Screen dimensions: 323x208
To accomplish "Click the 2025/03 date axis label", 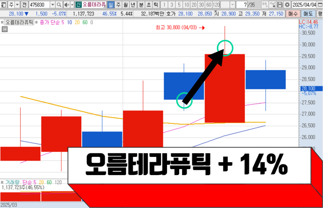I will point(9,205).
